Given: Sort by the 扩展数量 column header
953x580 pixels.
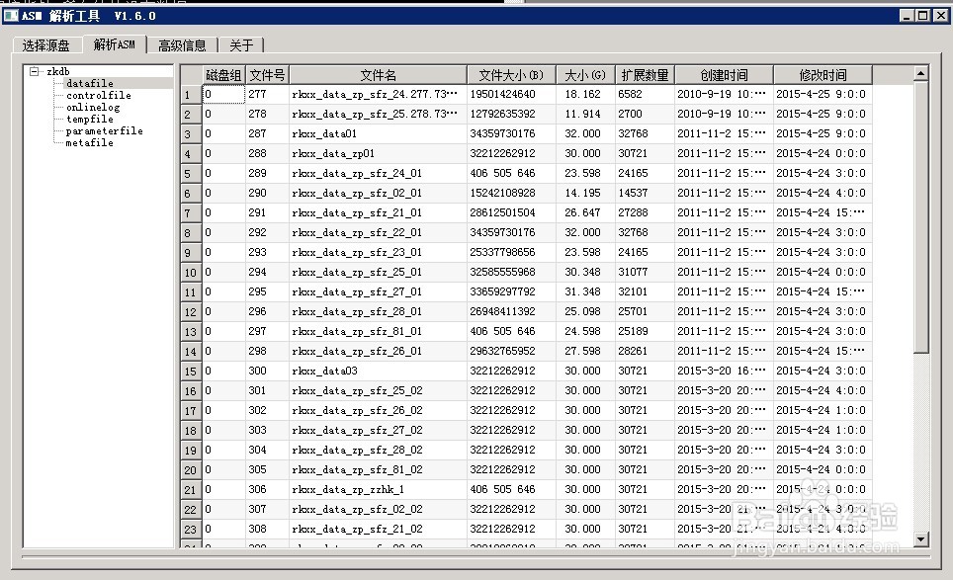Looking at the screenshot, I should coord(645,75).
